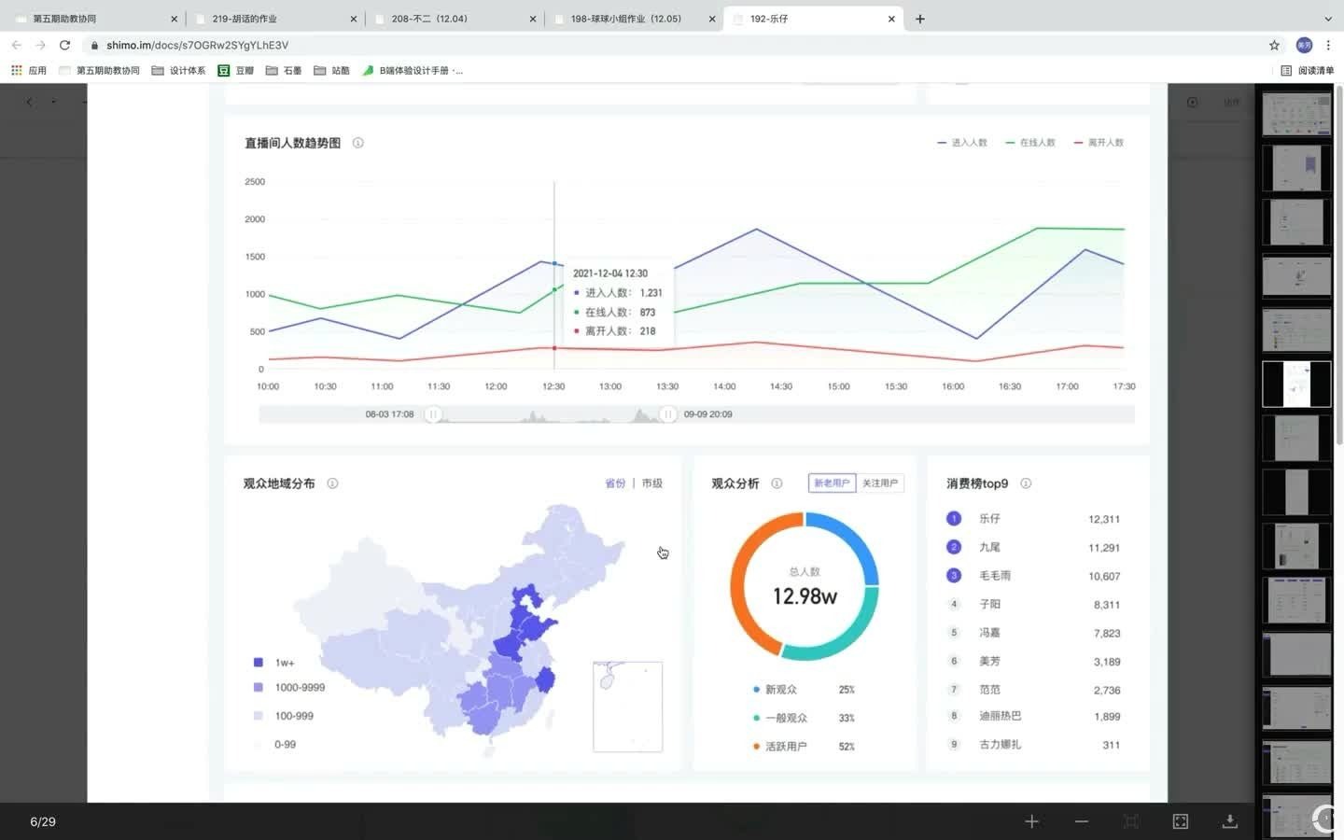The height and width of the screenshot is (840, 1344).
Task: Expand the tab search chevron
Action: click(x=1328, y=19)
